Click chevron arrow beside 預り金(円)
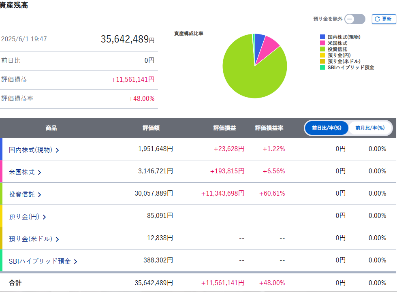The height and width of the screenshot is (292, 397). click(x=44, y=217)
